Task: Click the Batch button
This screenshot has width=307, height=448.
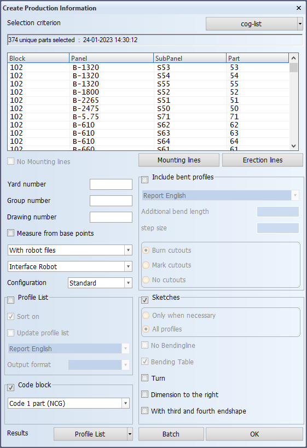Action: pos(171,434)
